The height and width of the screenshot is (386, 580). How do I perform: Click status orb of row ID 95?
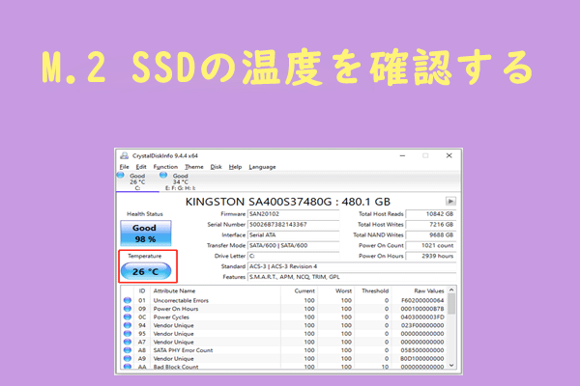coord(128,334)
